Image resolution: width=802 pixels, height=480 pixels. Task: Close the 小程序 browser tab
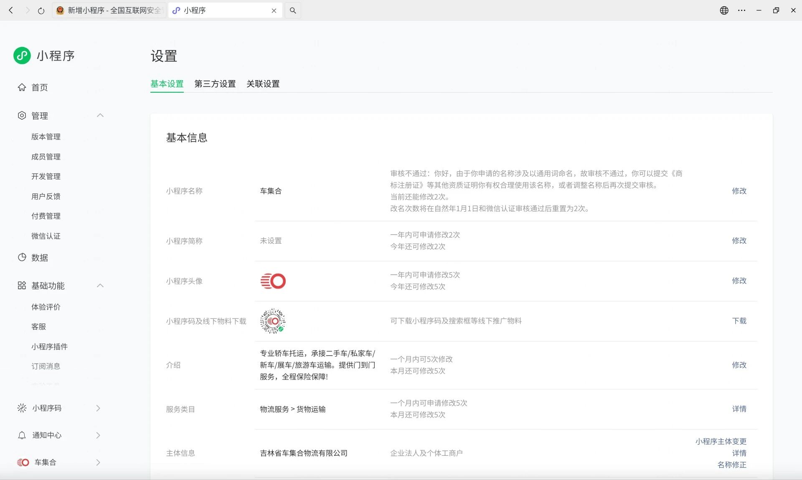(274, 11)
